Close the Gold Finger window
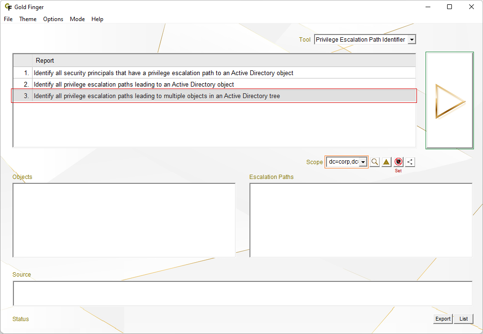The width and height of the screenshot is (483, 334). [x=472, y=7]
